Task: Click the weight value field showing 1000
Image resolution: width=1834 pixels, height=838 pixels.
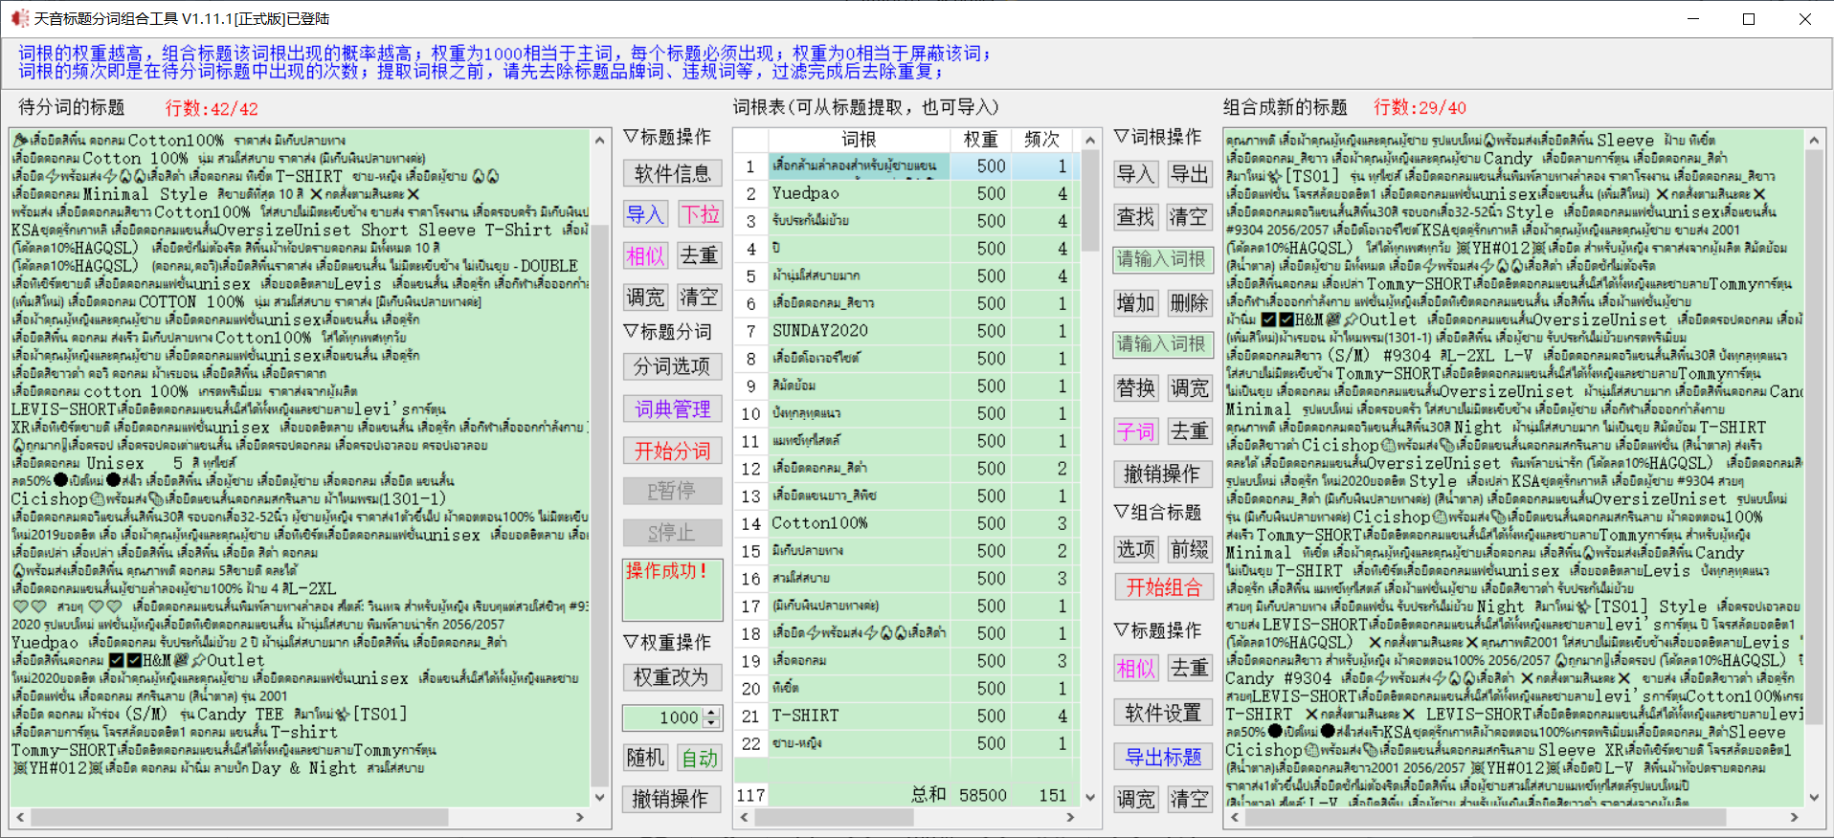Action: 663,717
